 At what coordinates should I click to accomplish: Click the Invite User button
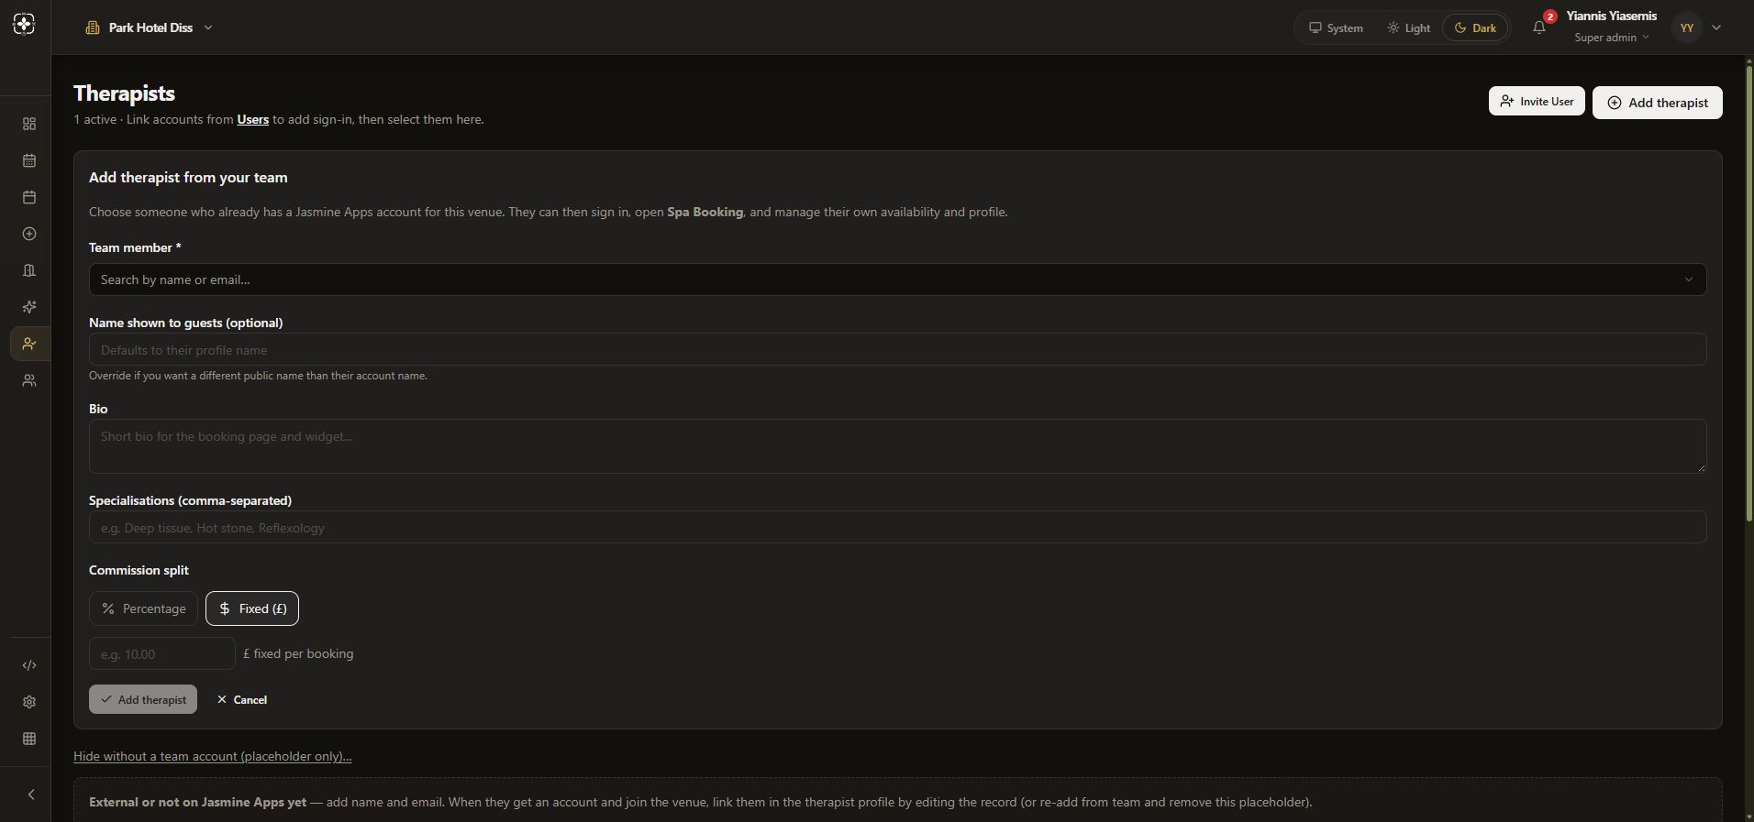point(1537,102)
